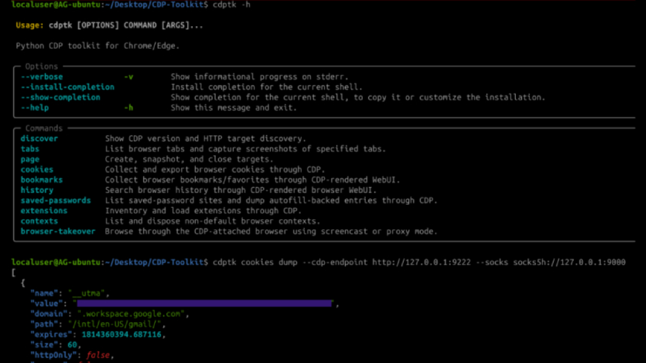This screenshot has width=646, height=363.
Task: Click the -v short flag
Action: (x=128, y=77)
